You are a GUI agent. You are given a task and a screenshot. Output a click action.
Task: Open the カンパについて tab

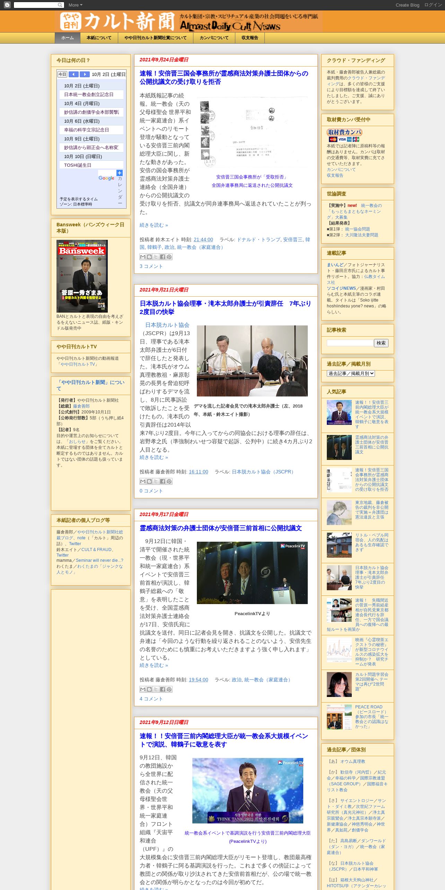tap(214, 38)
